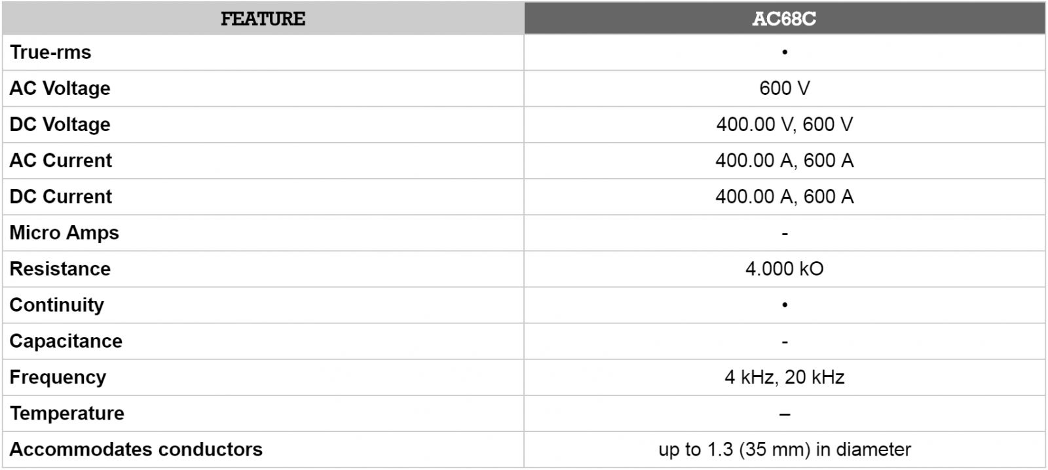The height and width of the screenshot is (470, 1048).
Task: Click the FEATURE column header
Action: click(263, 18)
